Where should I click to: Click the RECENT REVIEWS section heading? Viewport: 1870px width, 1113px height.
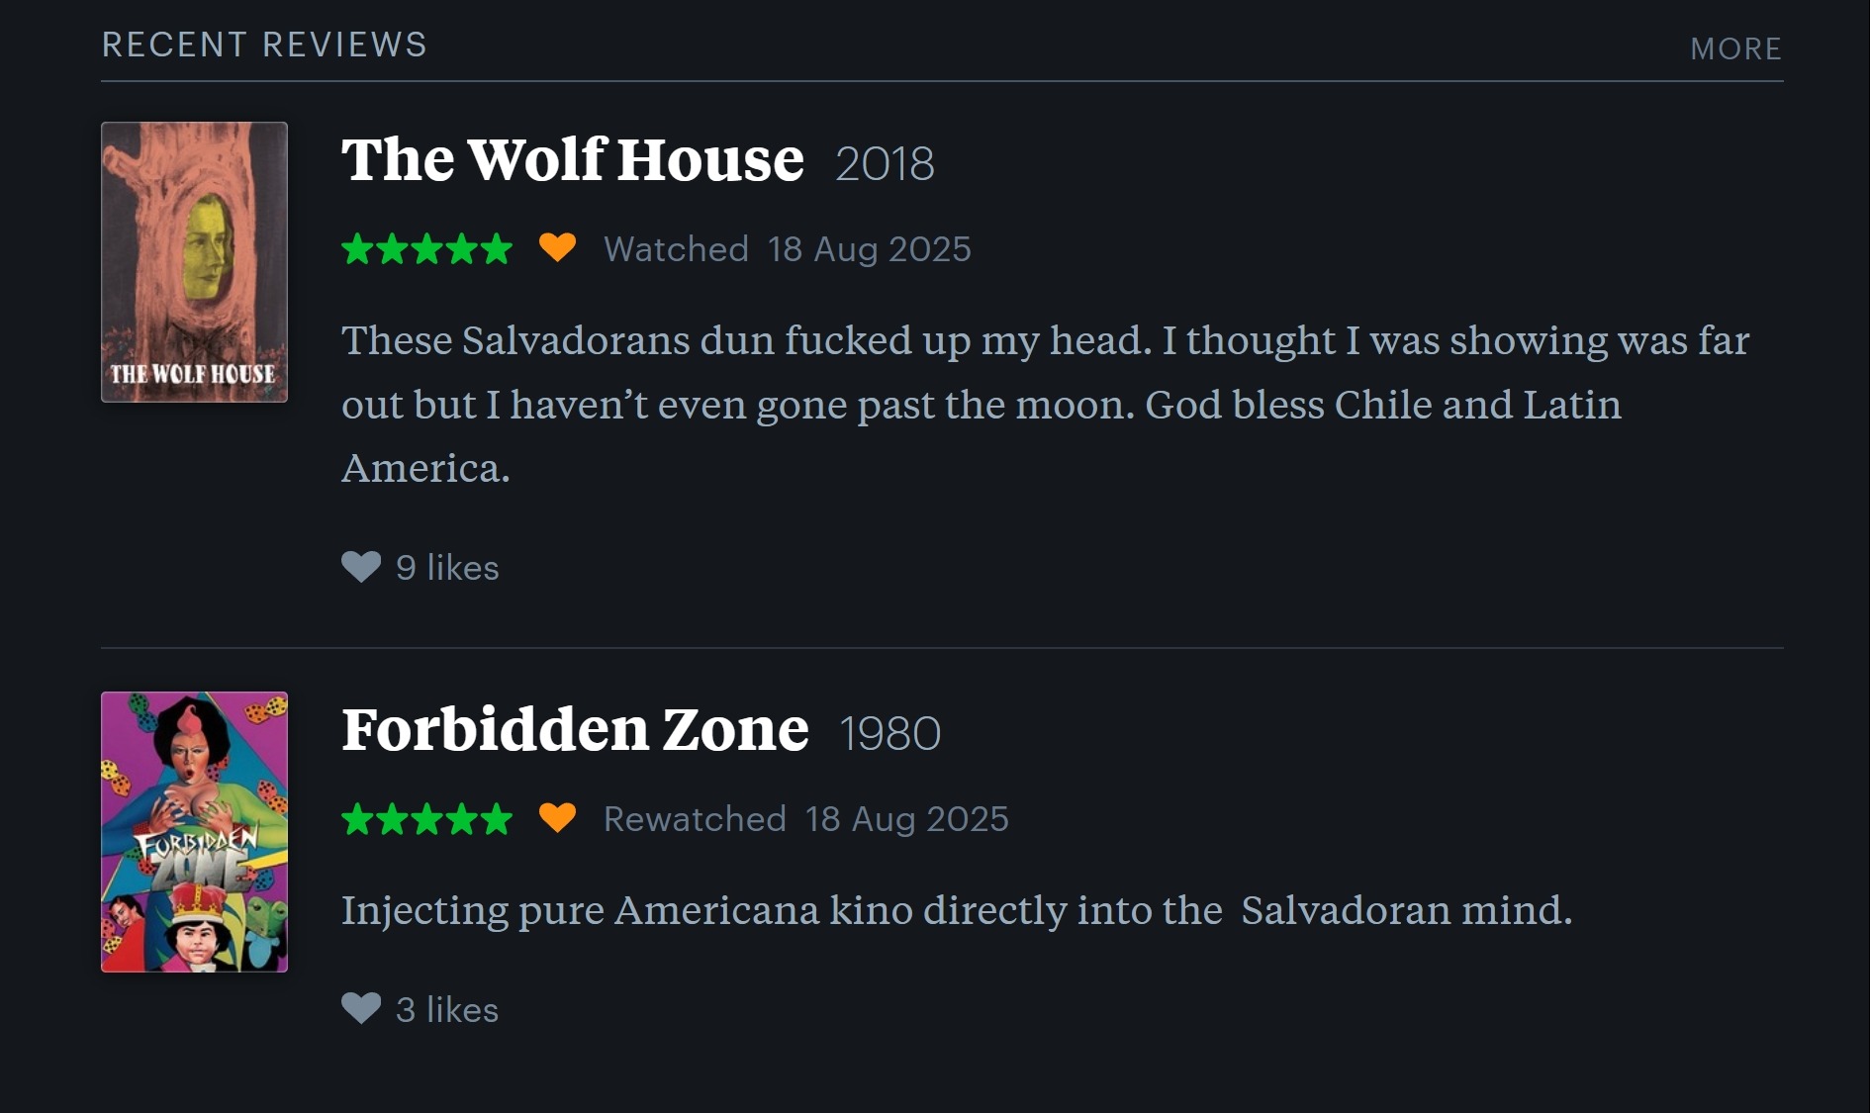point(264,45)
